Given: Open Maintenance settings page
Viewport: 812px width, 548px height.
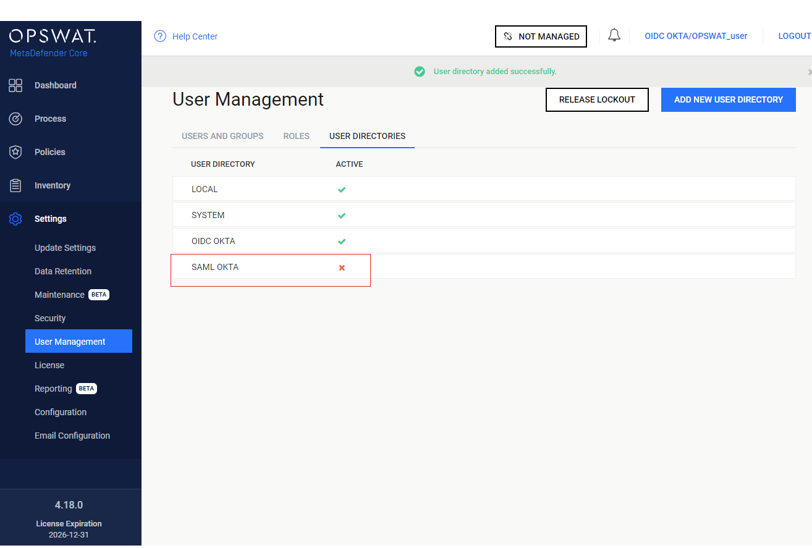Looking at the screenshot, I should (59, 295).
